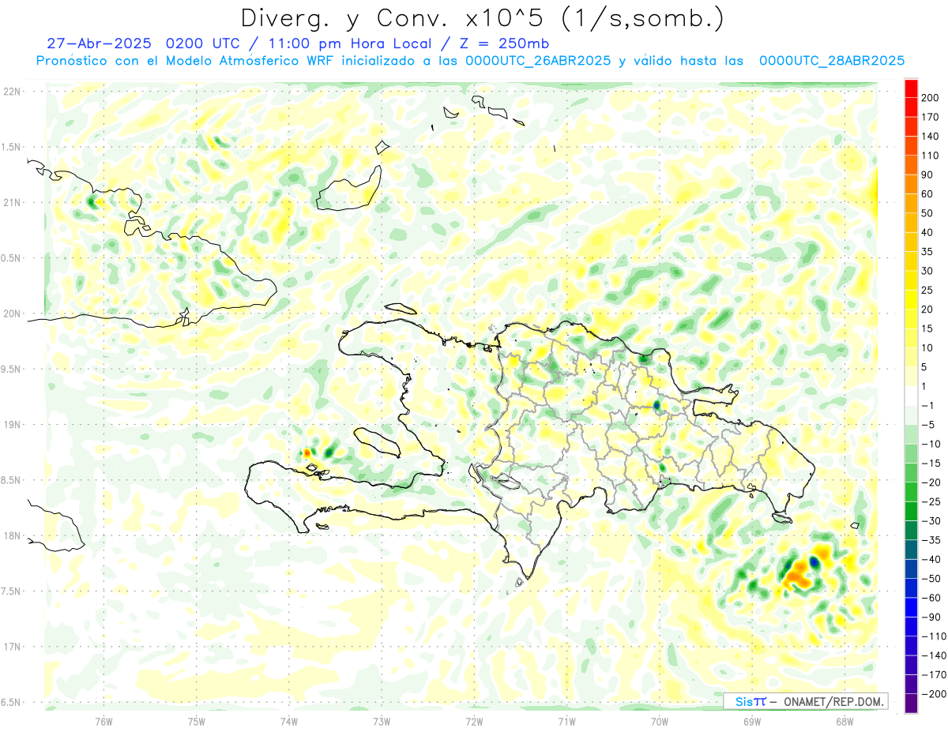Click the '90' value on the color scale
The width and height of the screenshot is (948, 732).
coord(928,175)
